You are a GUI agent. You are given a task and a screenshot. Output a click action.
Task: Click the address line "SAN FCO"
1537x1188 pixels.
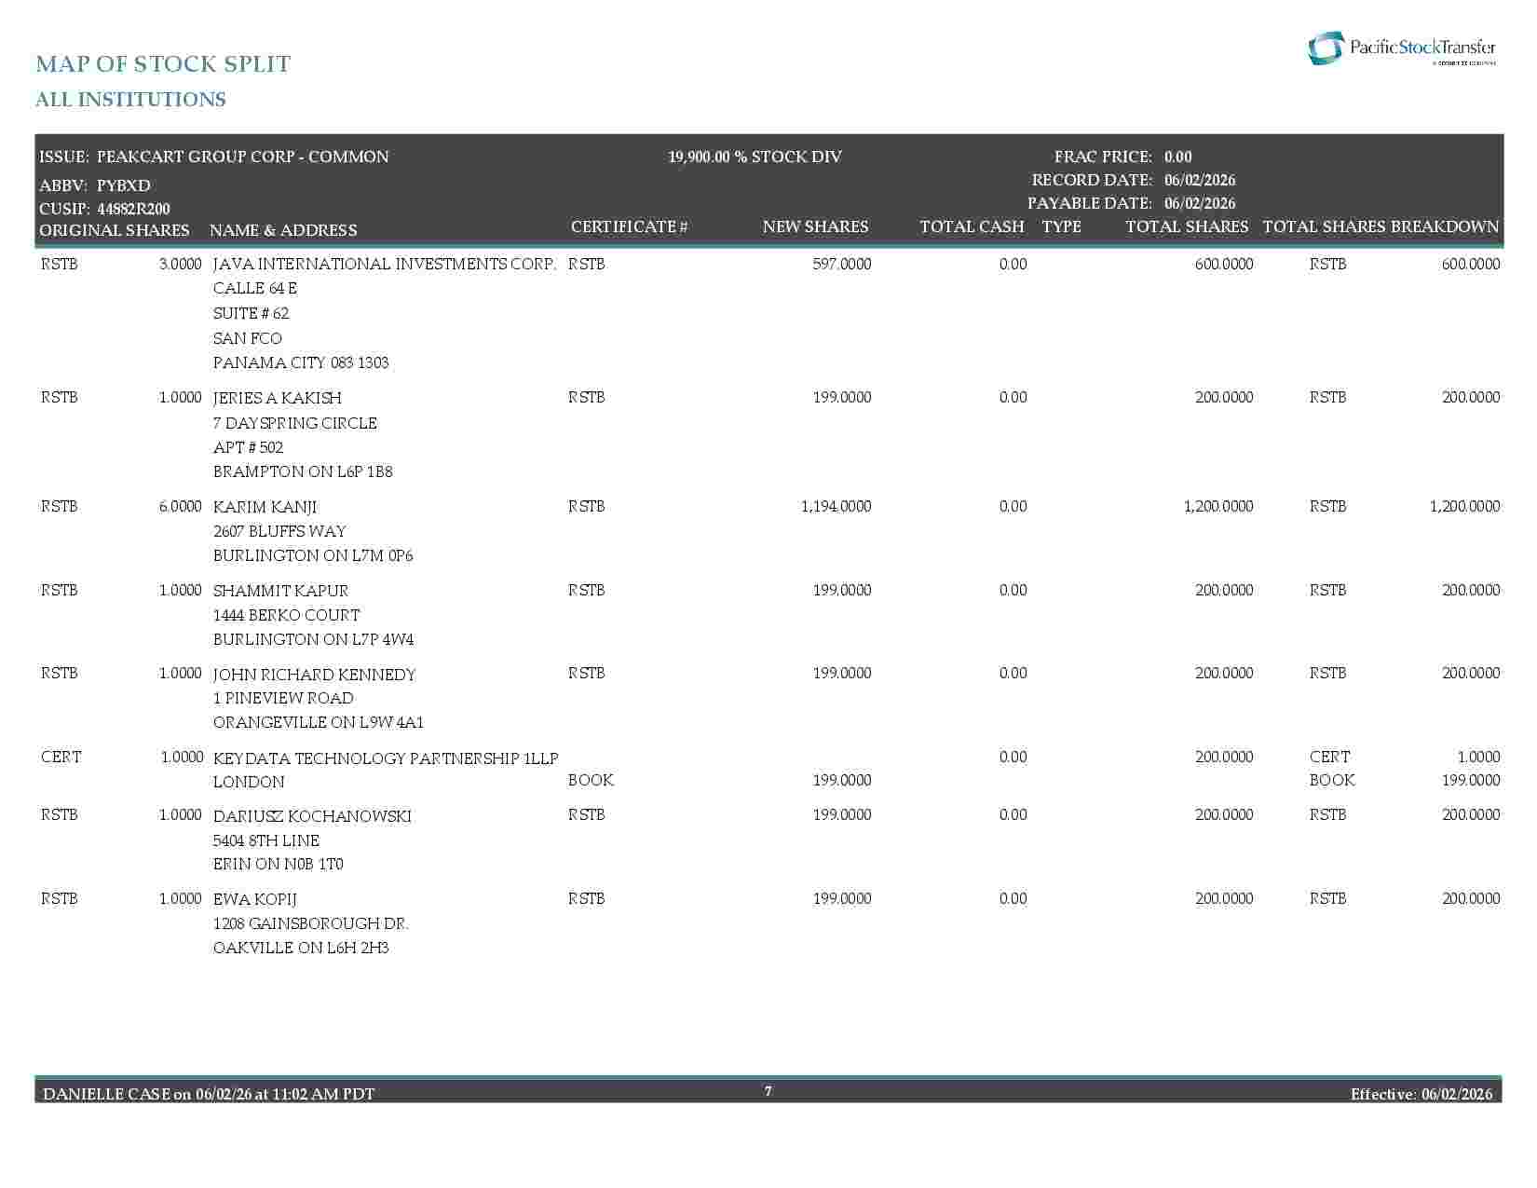(x=248, y=338)
